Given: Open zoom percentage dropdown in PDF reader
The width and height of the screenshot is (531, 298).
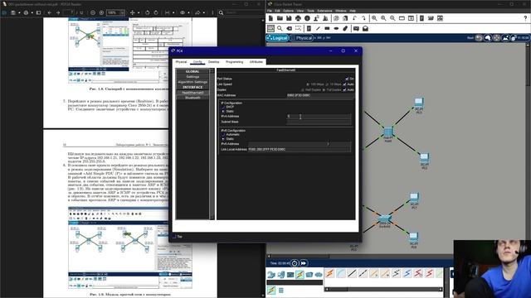Looking at the screenshot, I should point(122,12).
